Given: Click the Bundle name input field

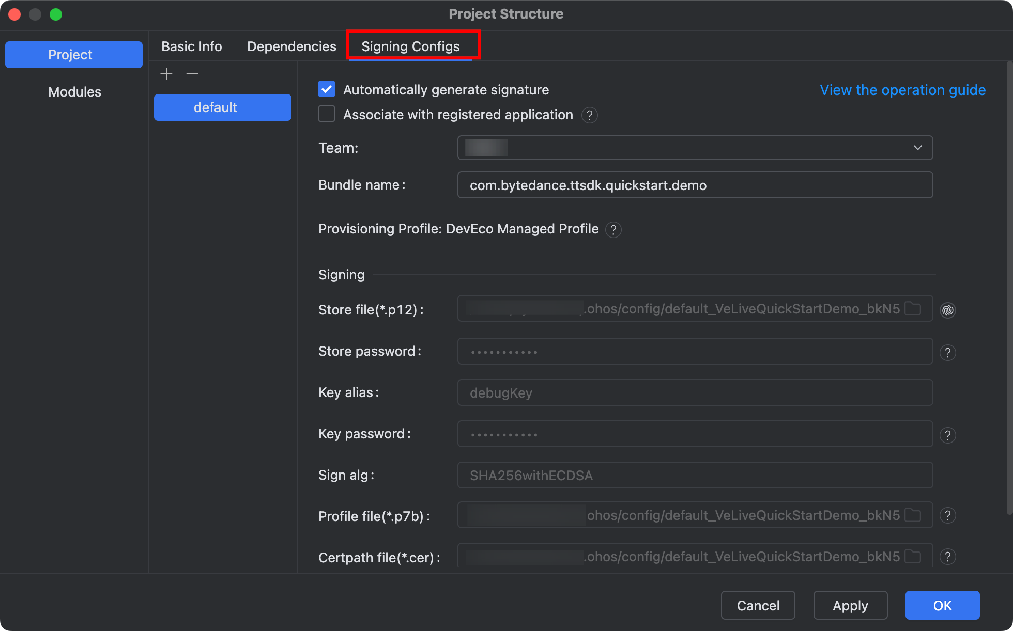Looking at the screenshot, I should [x=695, y=185].
